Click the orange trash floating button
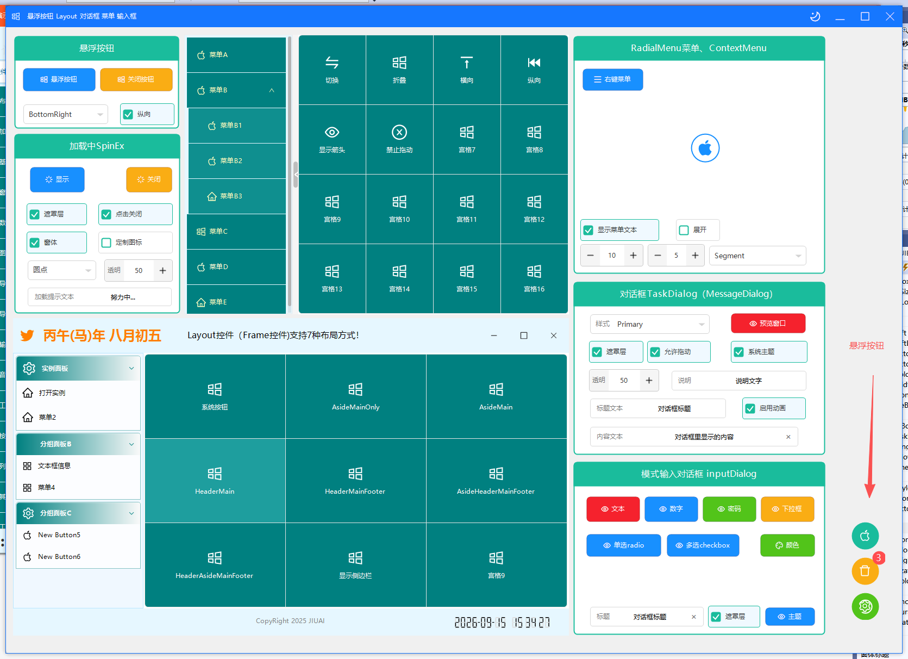This screenshot has height=659, width=908. point(865,571)
